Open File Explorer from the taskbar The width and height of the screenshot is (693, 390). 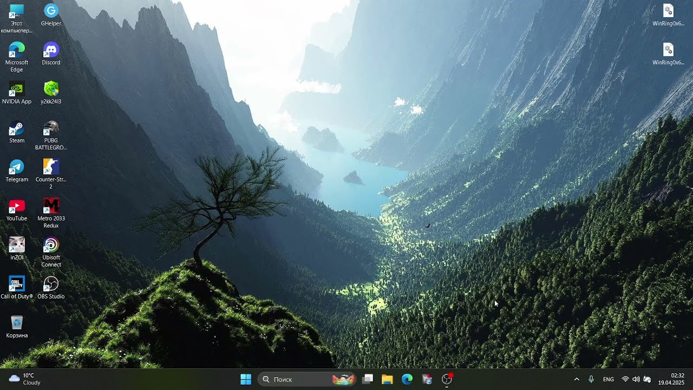click(387, 379)
